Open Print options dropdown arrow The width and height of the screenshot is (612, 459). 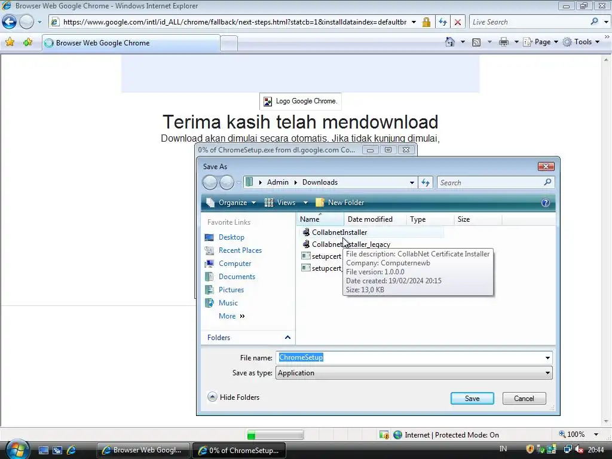(x=516, y=42)
